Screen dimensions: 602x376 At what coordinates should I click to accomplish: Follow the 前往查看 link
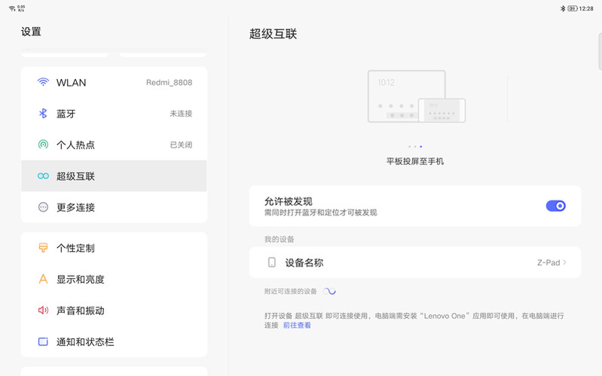tap(297, 326)
